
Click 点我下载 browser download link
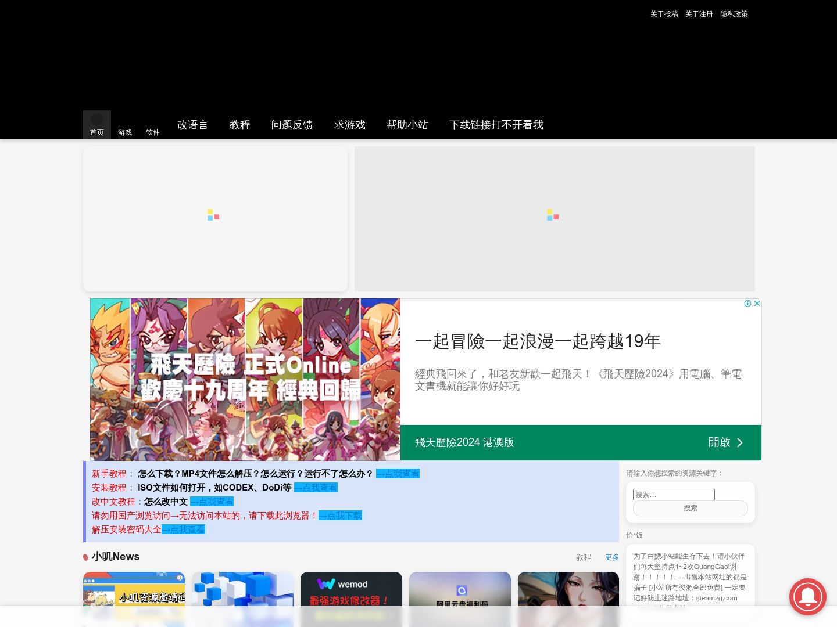tap(340, 516)
